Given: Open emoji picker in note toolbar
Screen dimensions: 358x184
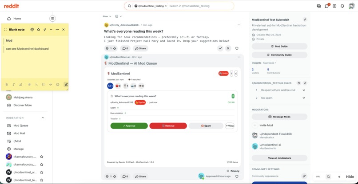Looking at the screenshot, I should pyautogui.click(x=58, y=85).
